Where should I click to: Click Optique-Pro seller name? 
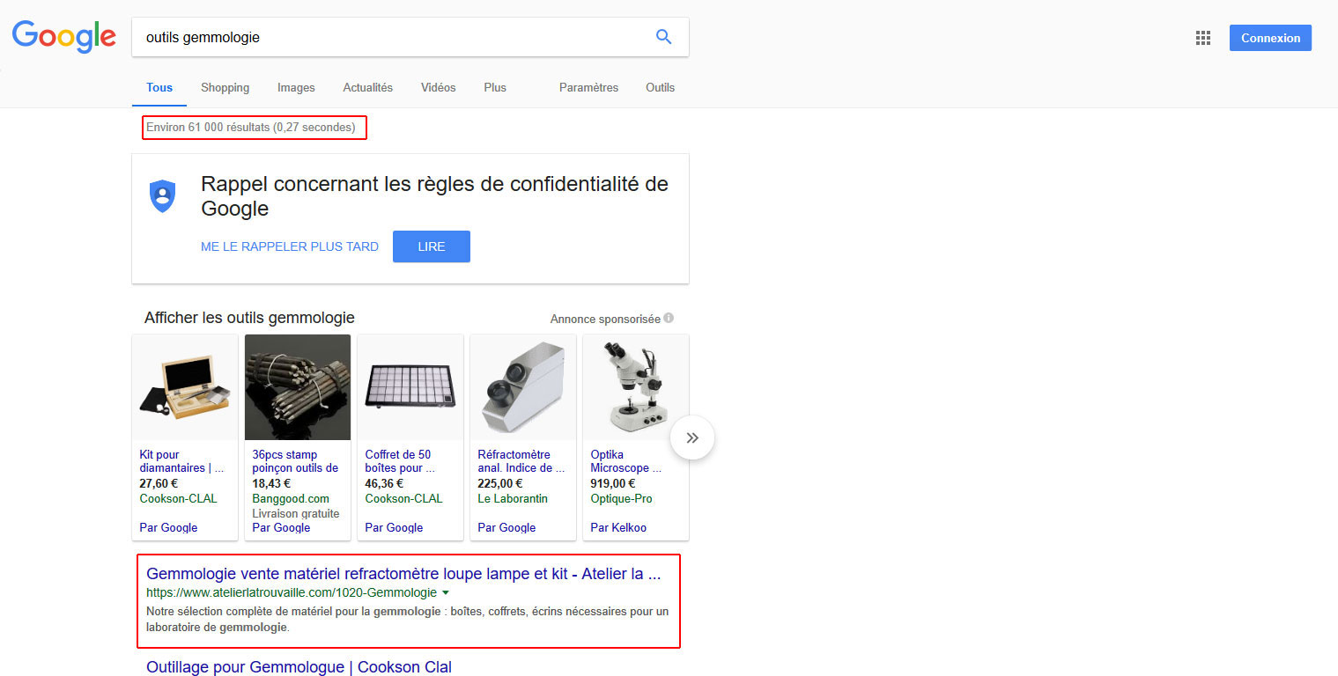tap(621, 498)
